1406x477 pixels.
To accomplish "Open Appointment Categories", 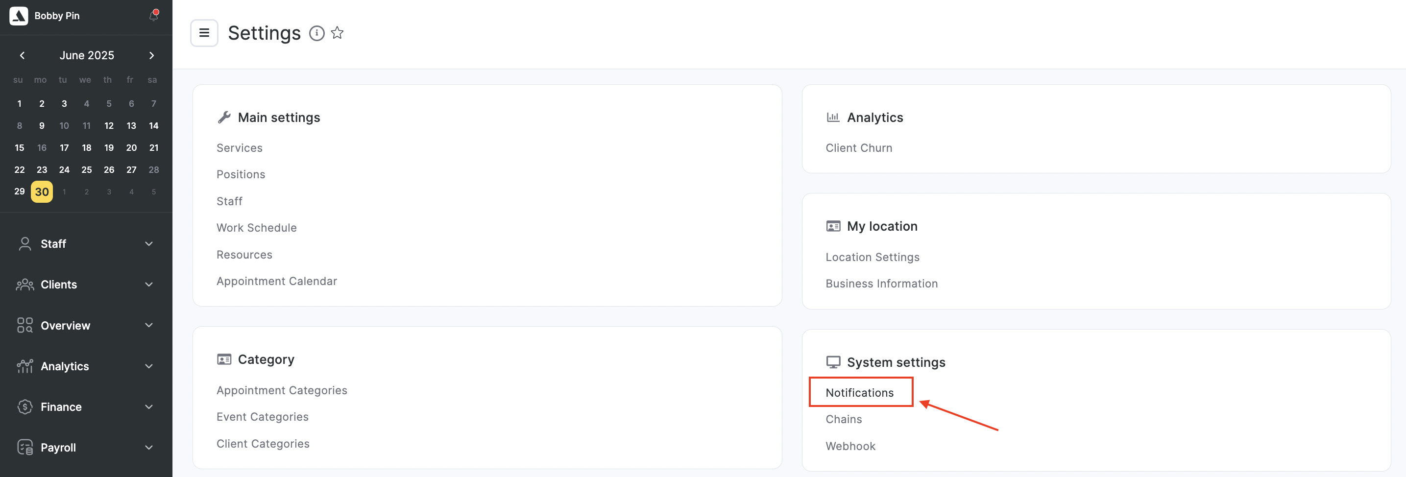I will (x=282, y=390).
